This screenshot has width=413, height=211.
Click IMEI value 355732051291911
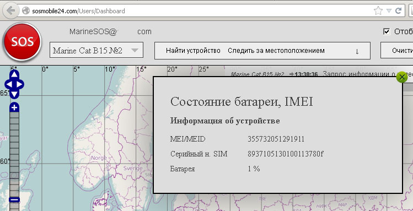[276, 139]
